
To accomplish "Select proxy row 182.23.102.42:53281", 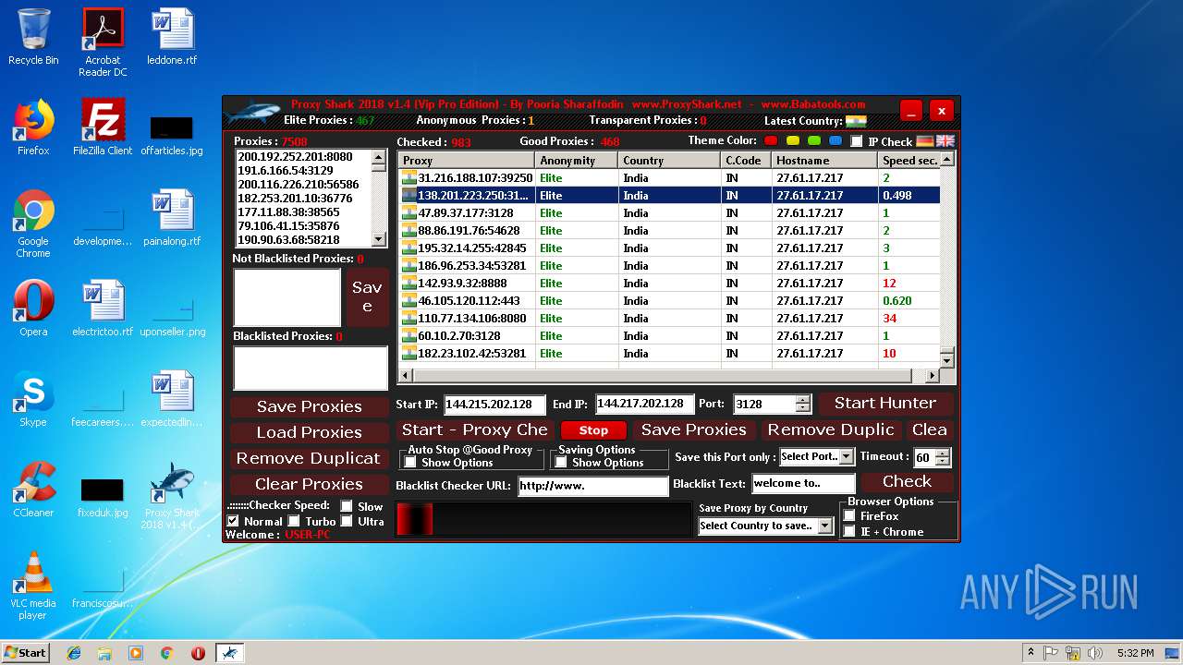I will click(x=669, y=353).
